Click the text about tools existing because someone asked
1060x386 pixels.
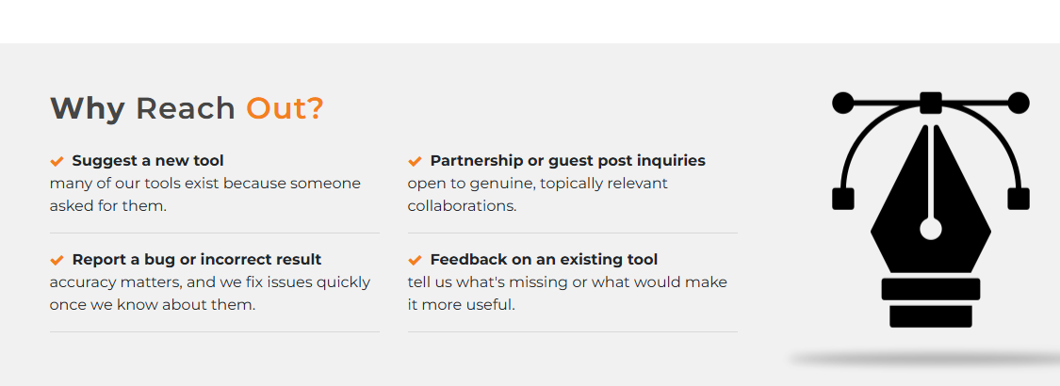coord(204,195)
